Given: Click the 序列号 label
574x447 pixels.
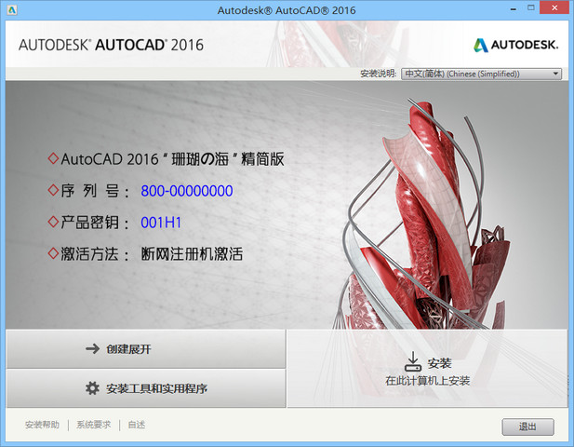Looking at the screenshot, I should (95, 191).
